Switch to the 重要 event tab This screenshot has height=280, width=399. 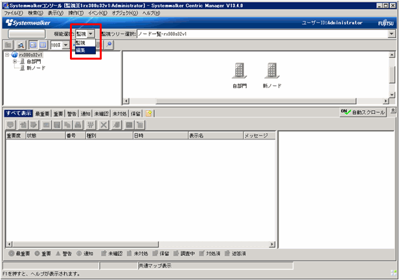click(58, 114)
